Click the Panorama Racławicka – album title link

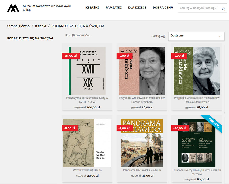(142, 170)
